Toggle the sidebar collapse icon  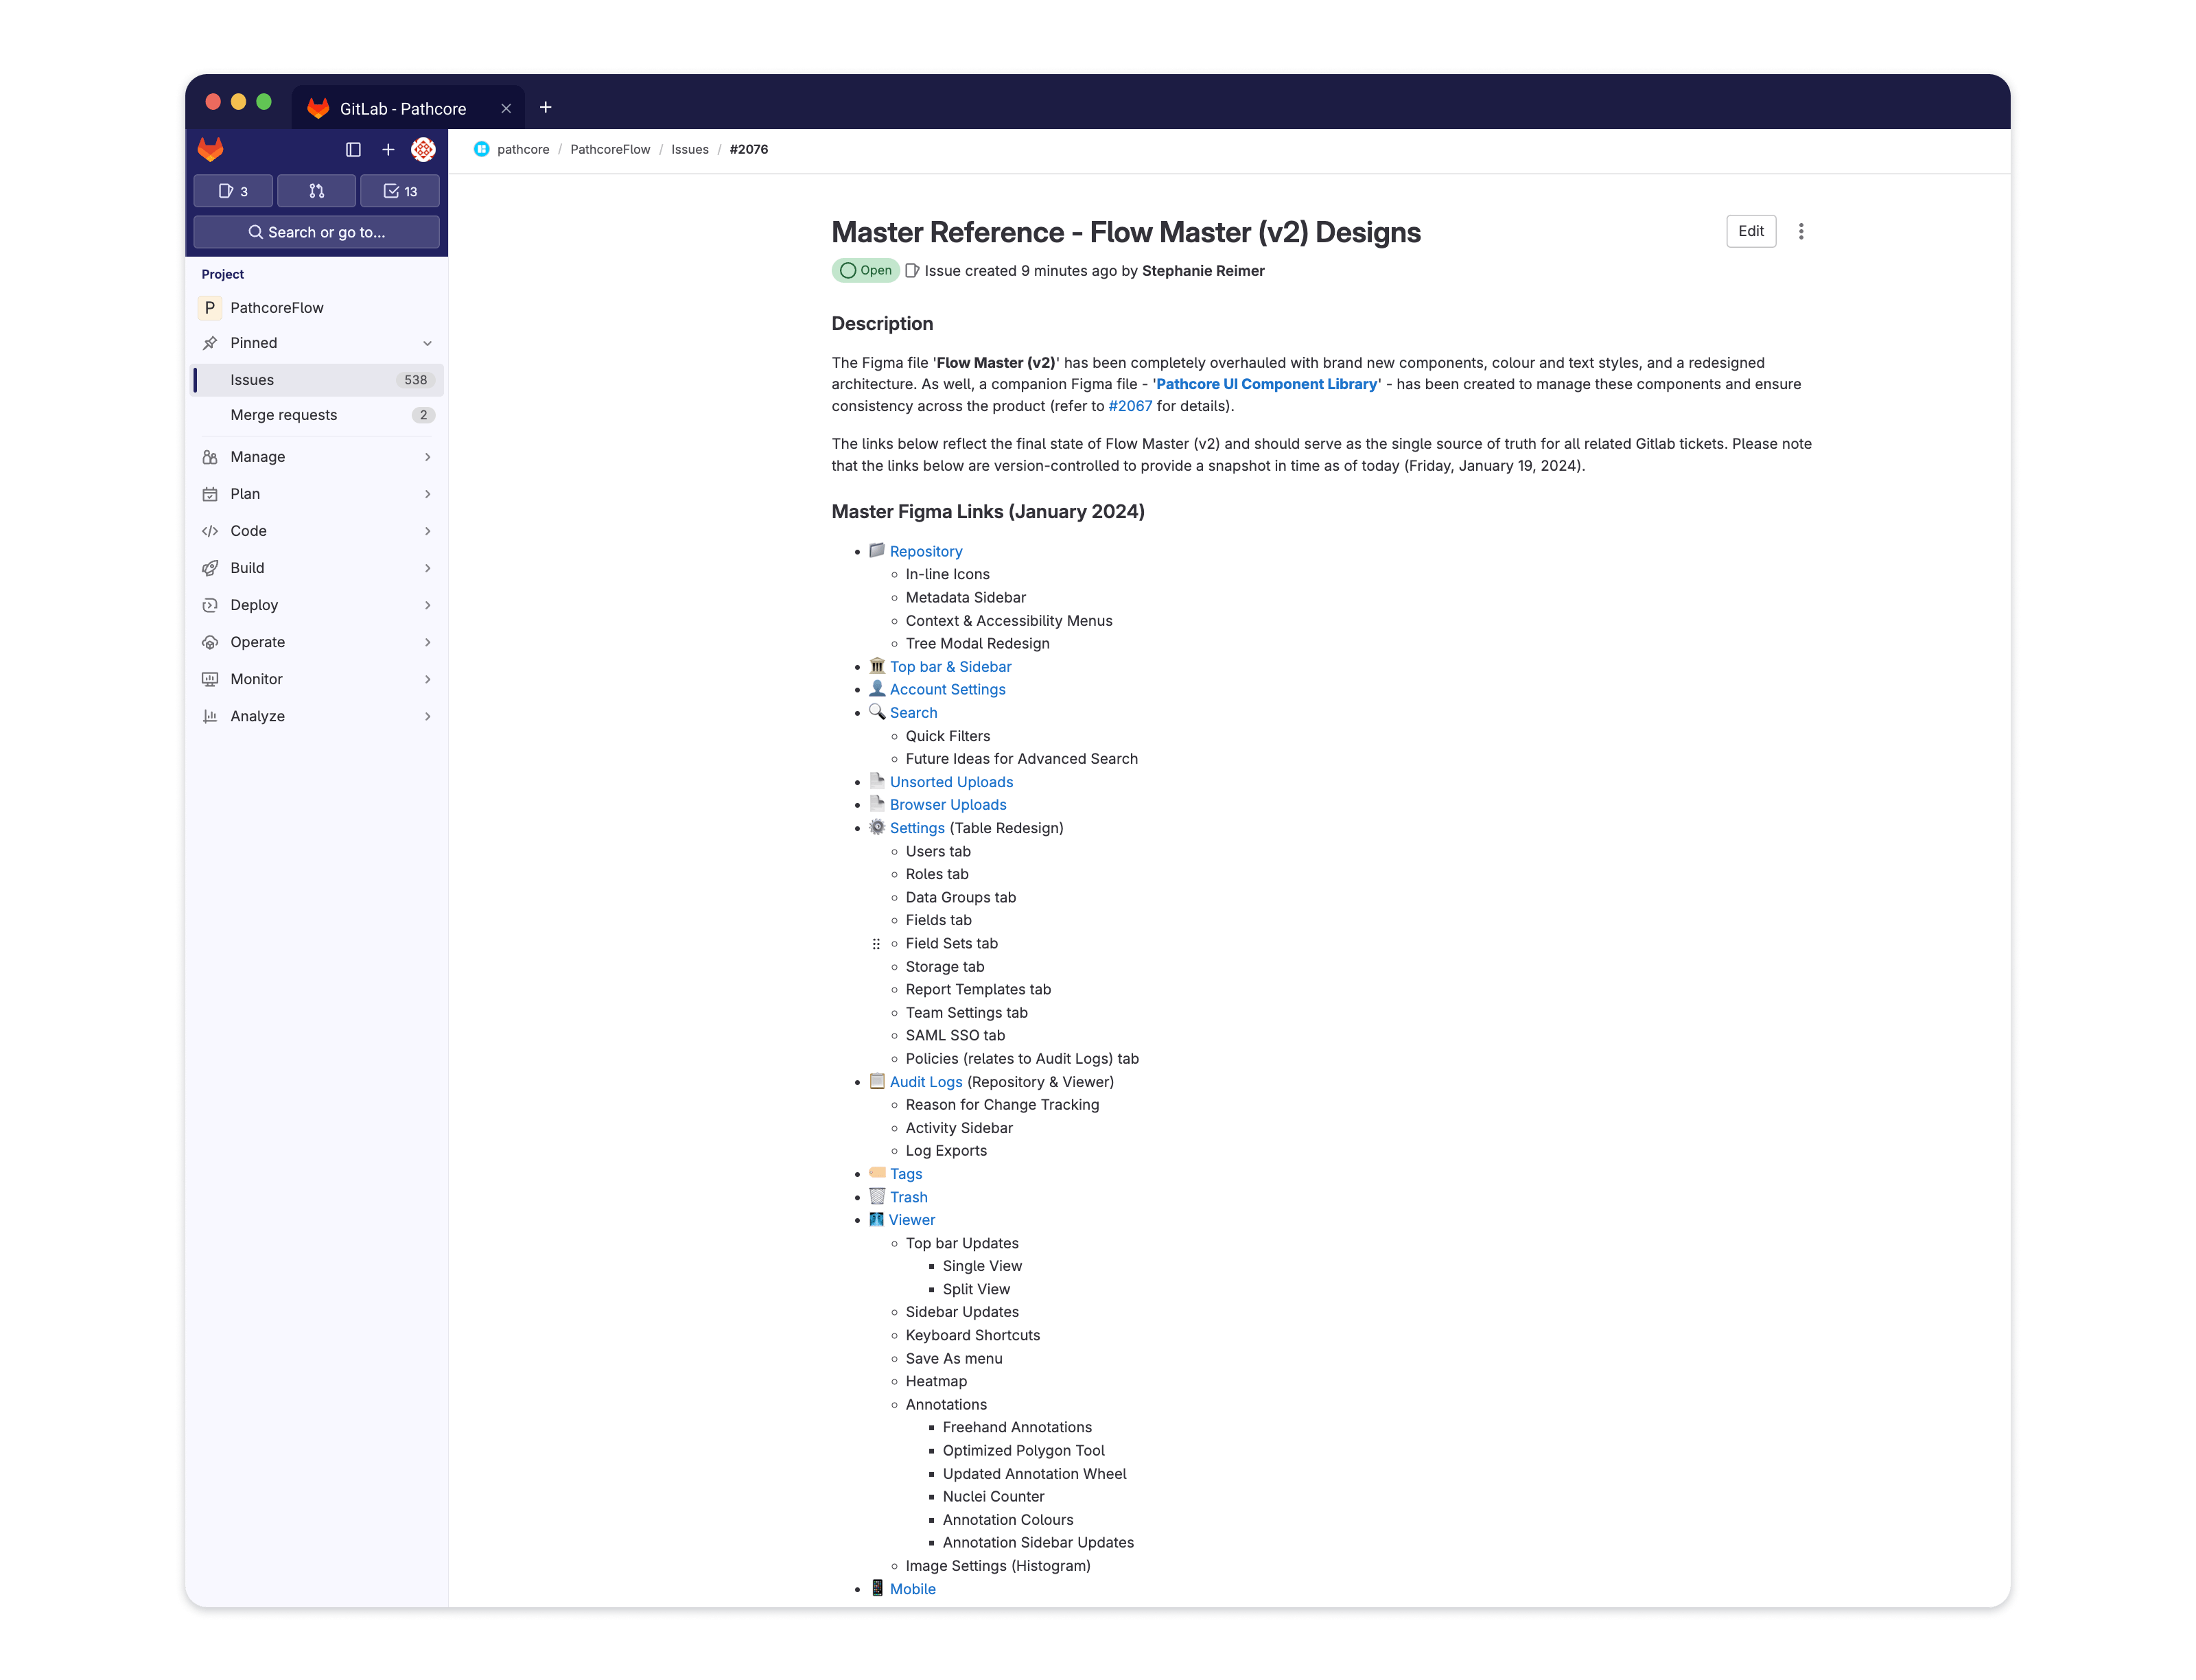pos(353,150)
